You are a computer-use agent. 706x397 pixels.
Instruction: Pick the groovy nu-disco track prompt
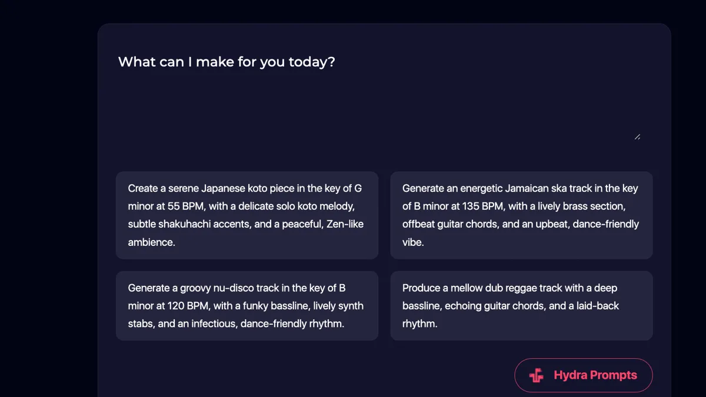tap(247, 306)
